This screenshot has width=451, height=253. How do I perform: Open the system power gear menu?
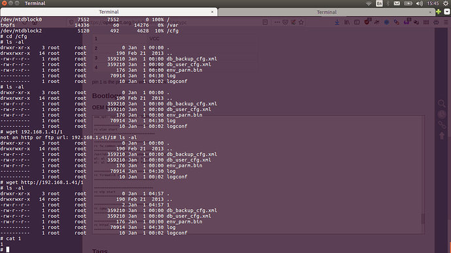coord(446,3)
